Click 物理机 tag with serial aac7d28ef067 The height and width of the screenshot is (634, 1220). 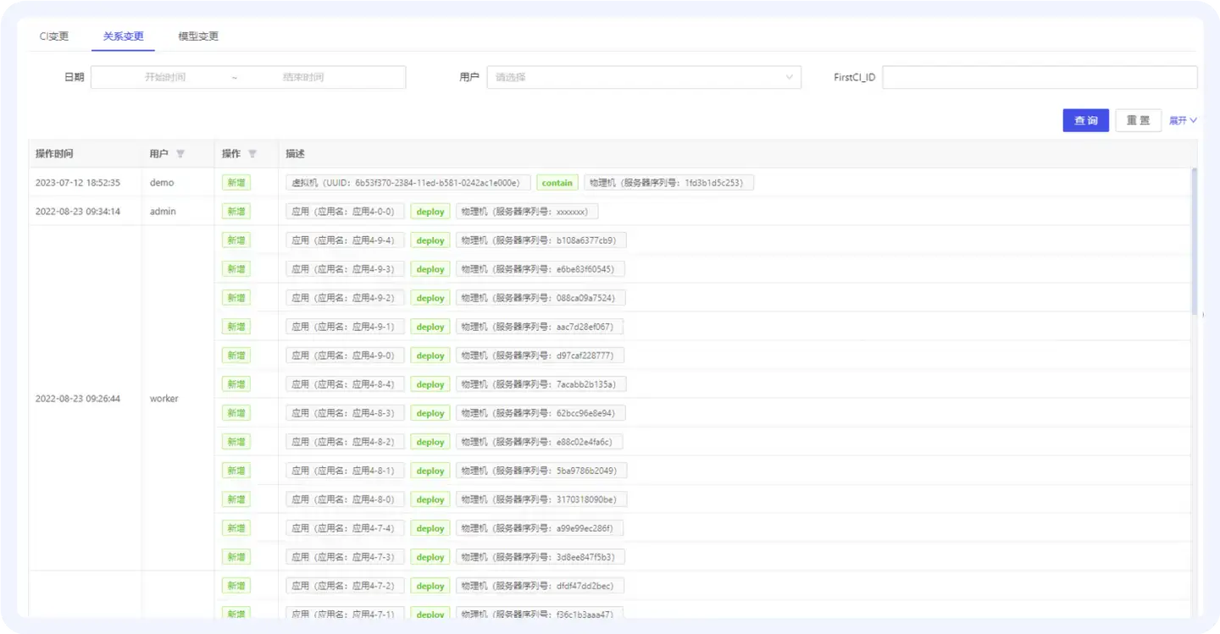coord(539,327)
